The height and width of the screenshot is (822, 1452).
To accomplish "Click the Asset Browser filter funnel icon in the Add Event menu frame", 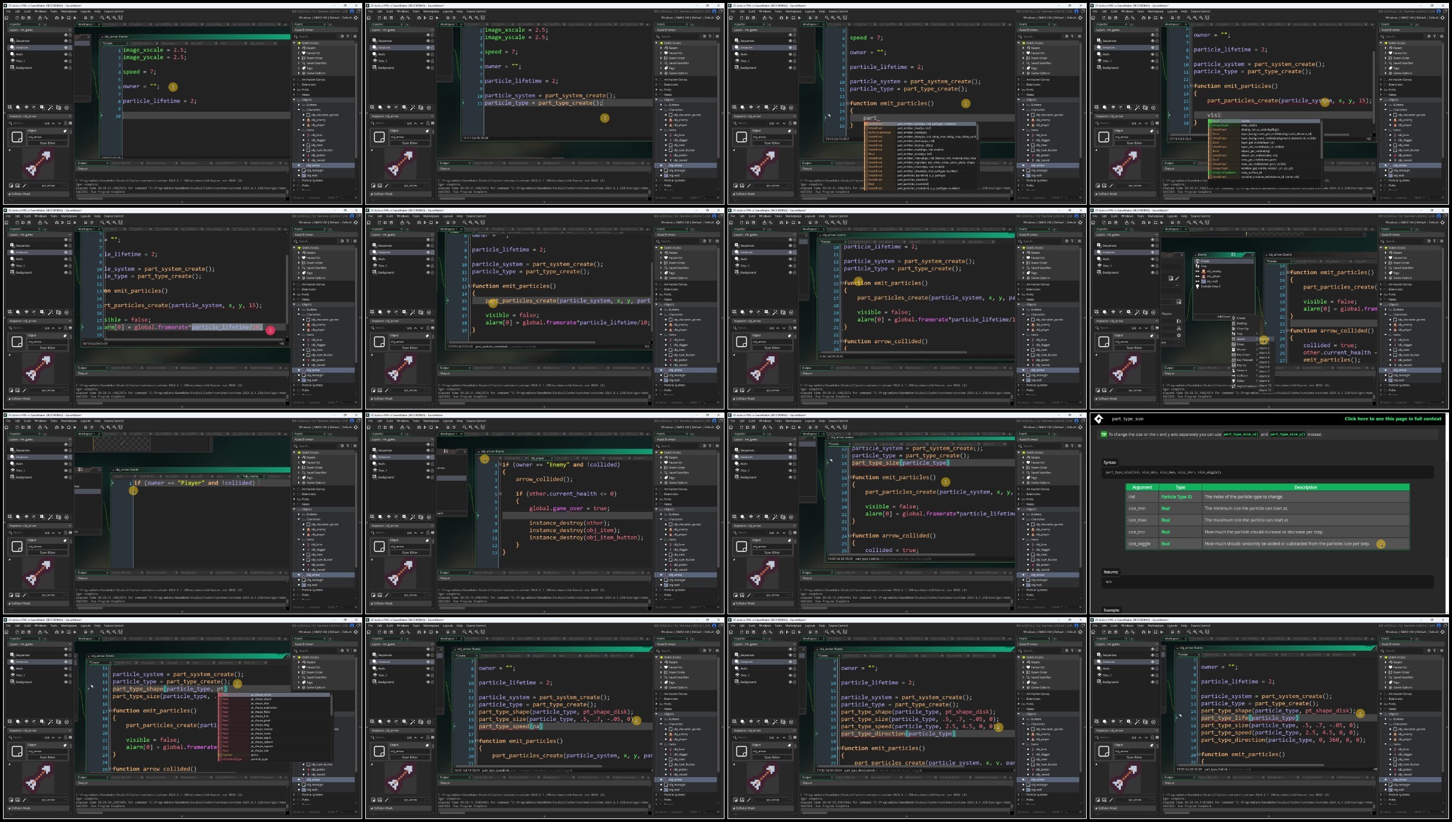I will pos(1435,241).
